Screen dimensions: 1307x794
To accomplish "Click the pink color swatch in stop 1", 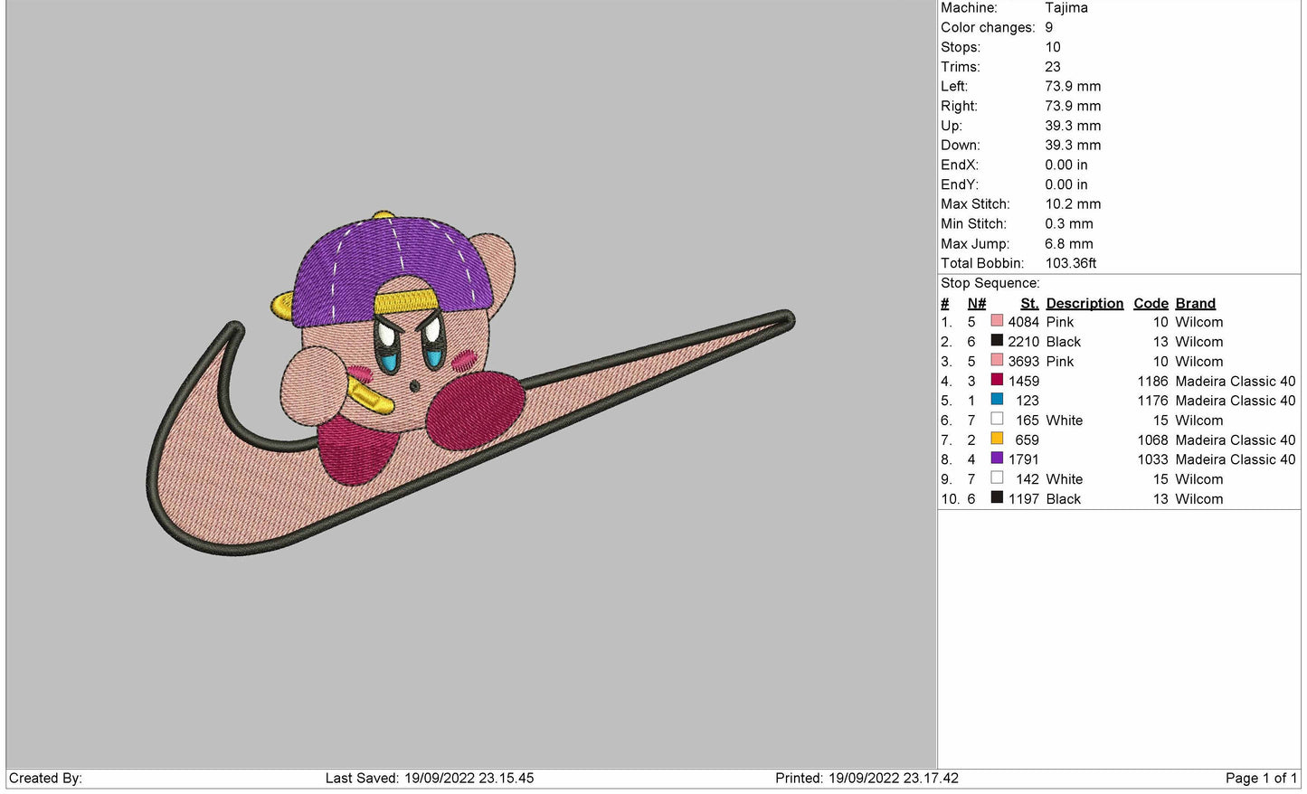I will pos(997,321).
